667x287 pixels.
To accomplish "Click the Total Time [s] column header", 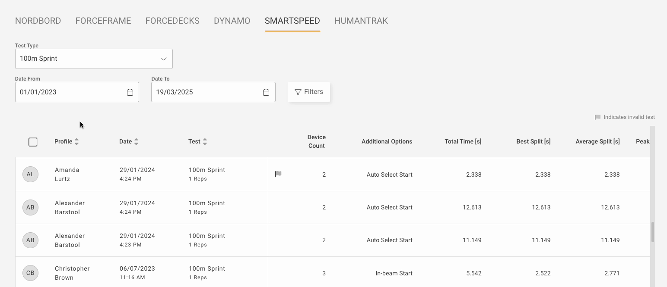I will click(x=463, y=141).
